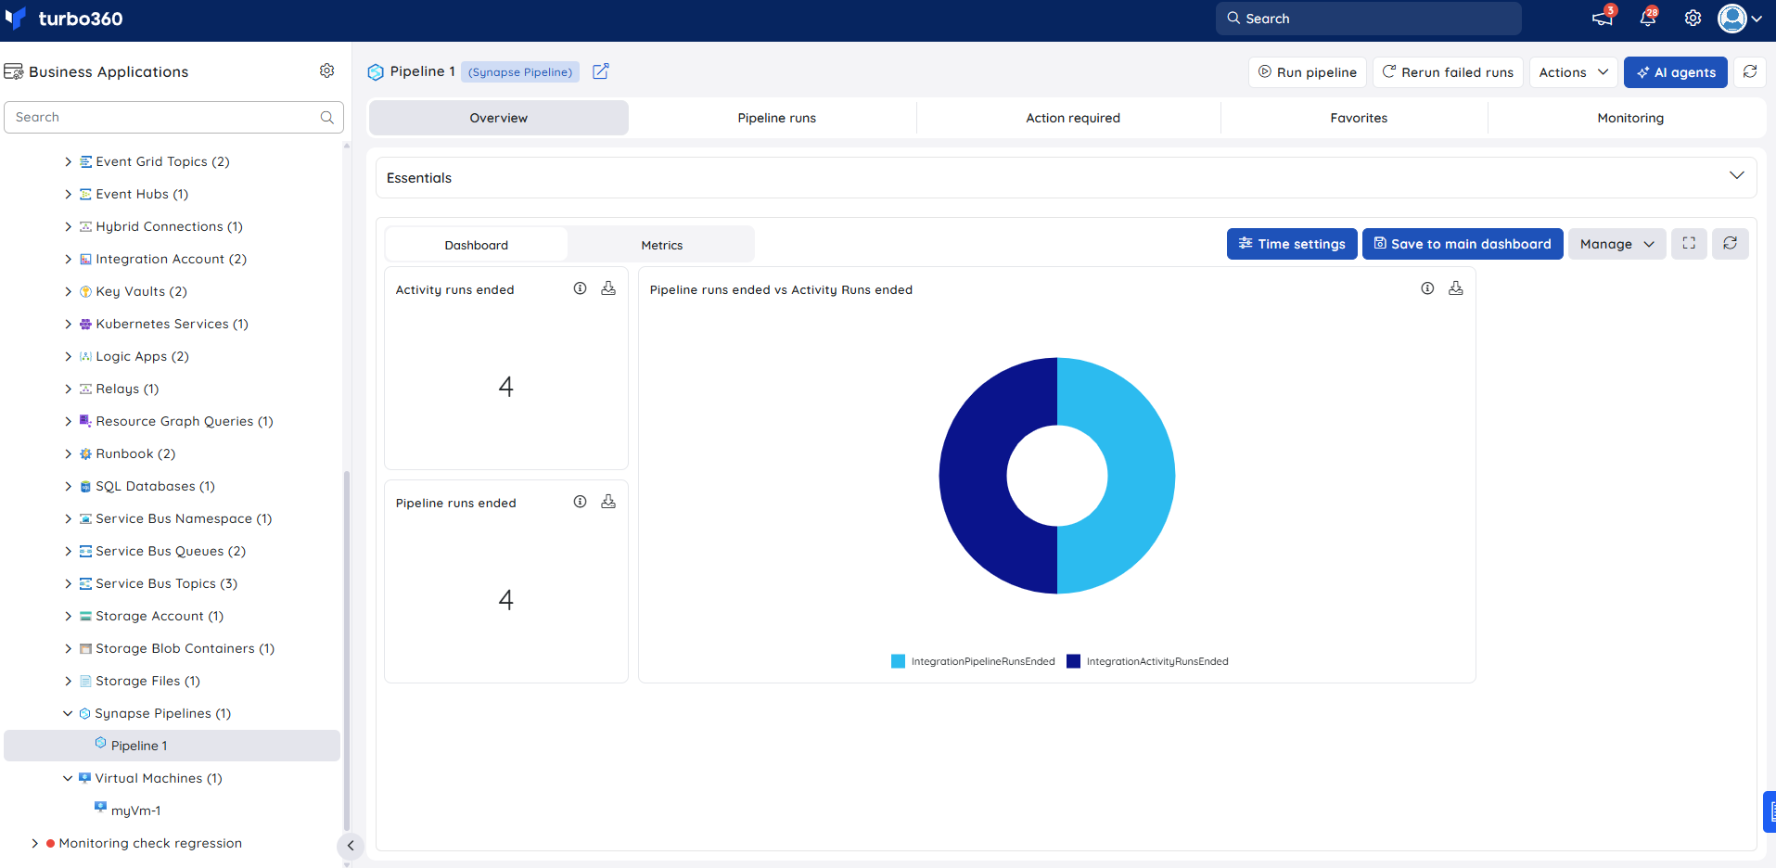Click info icon on Activity runs ended

point(580,288)
